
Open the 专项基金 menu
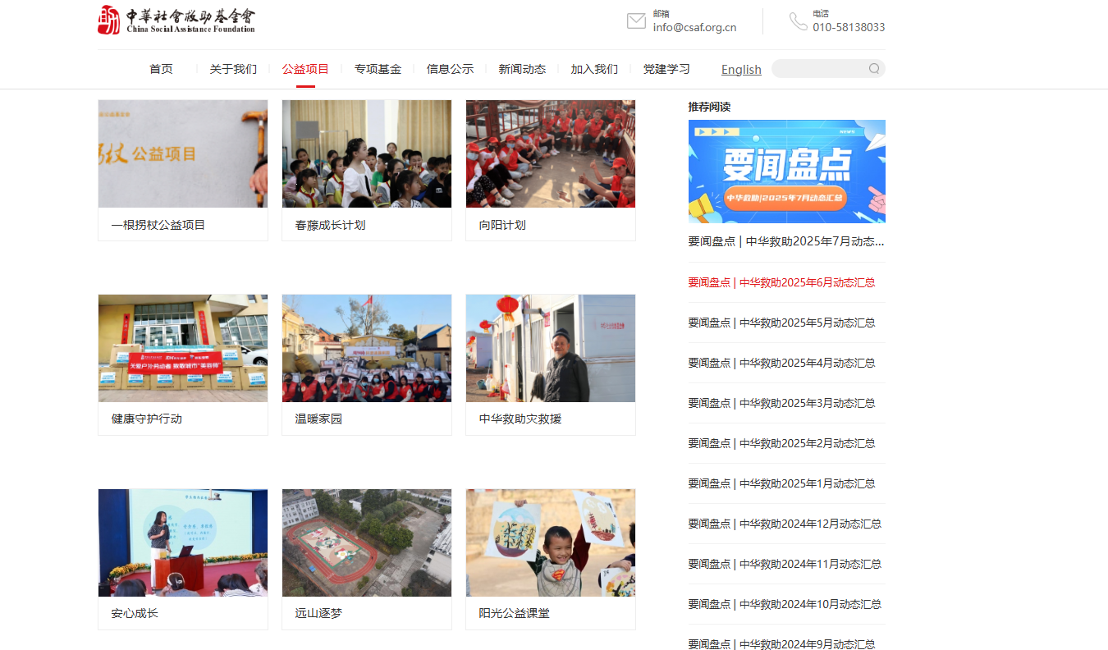pos(378,69)
